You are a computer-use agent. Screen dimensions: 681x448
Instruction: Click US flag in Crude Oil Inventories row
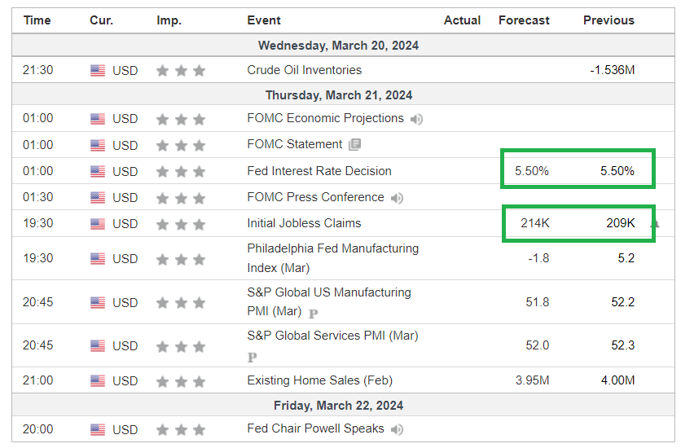[98, 70]
